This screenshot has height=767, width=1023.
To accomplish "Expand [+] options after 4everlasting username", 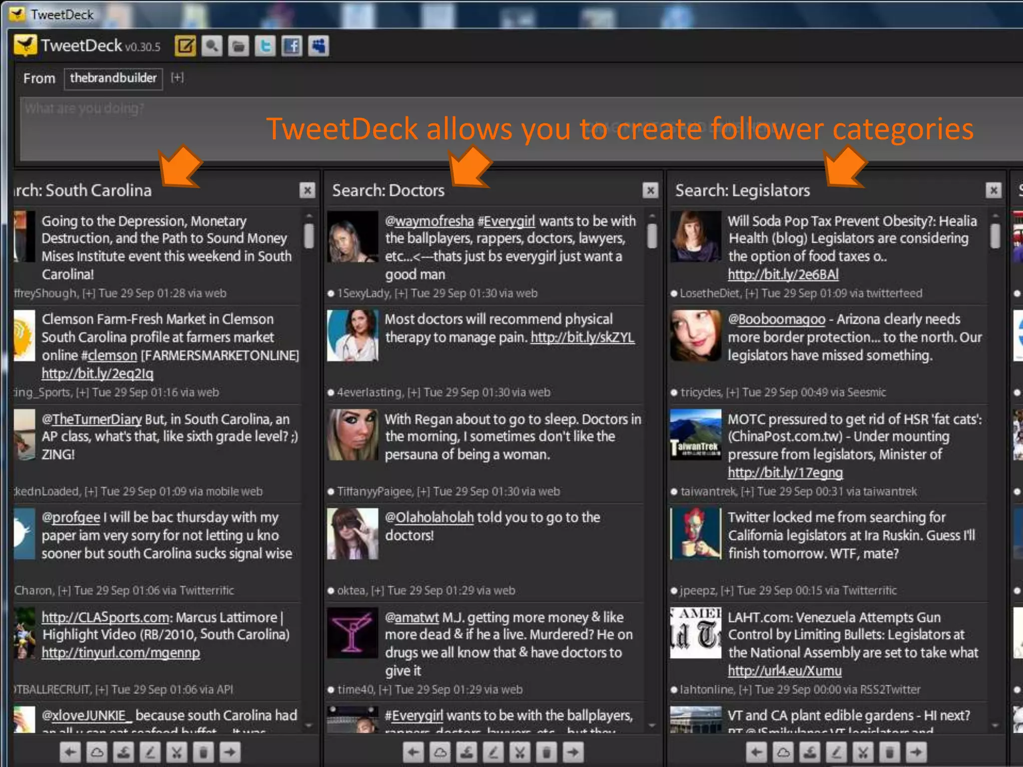I will click(x=414, y=392).
